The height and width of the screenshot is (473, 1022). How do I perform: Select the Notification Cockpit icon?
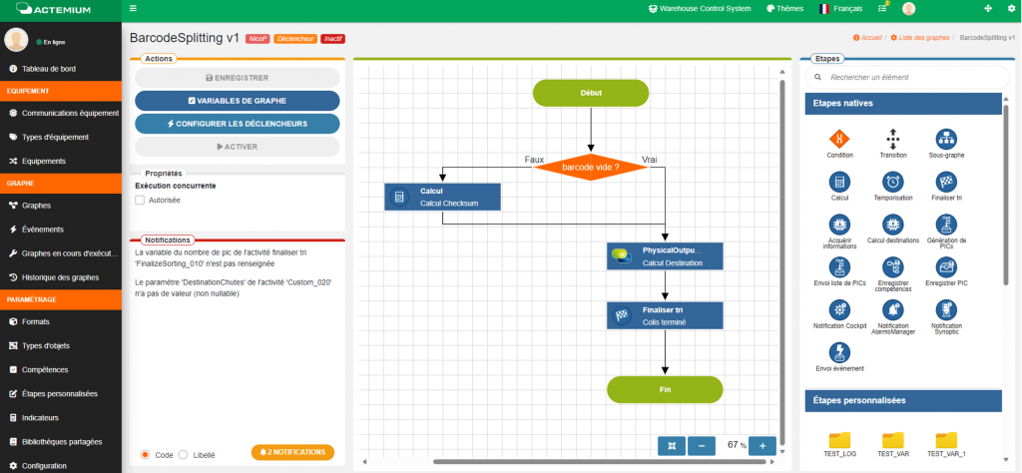click(x=839, y=309)
